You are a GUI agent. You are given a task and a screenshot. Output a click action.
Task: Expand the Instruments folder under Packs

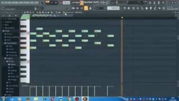[12, 43]
